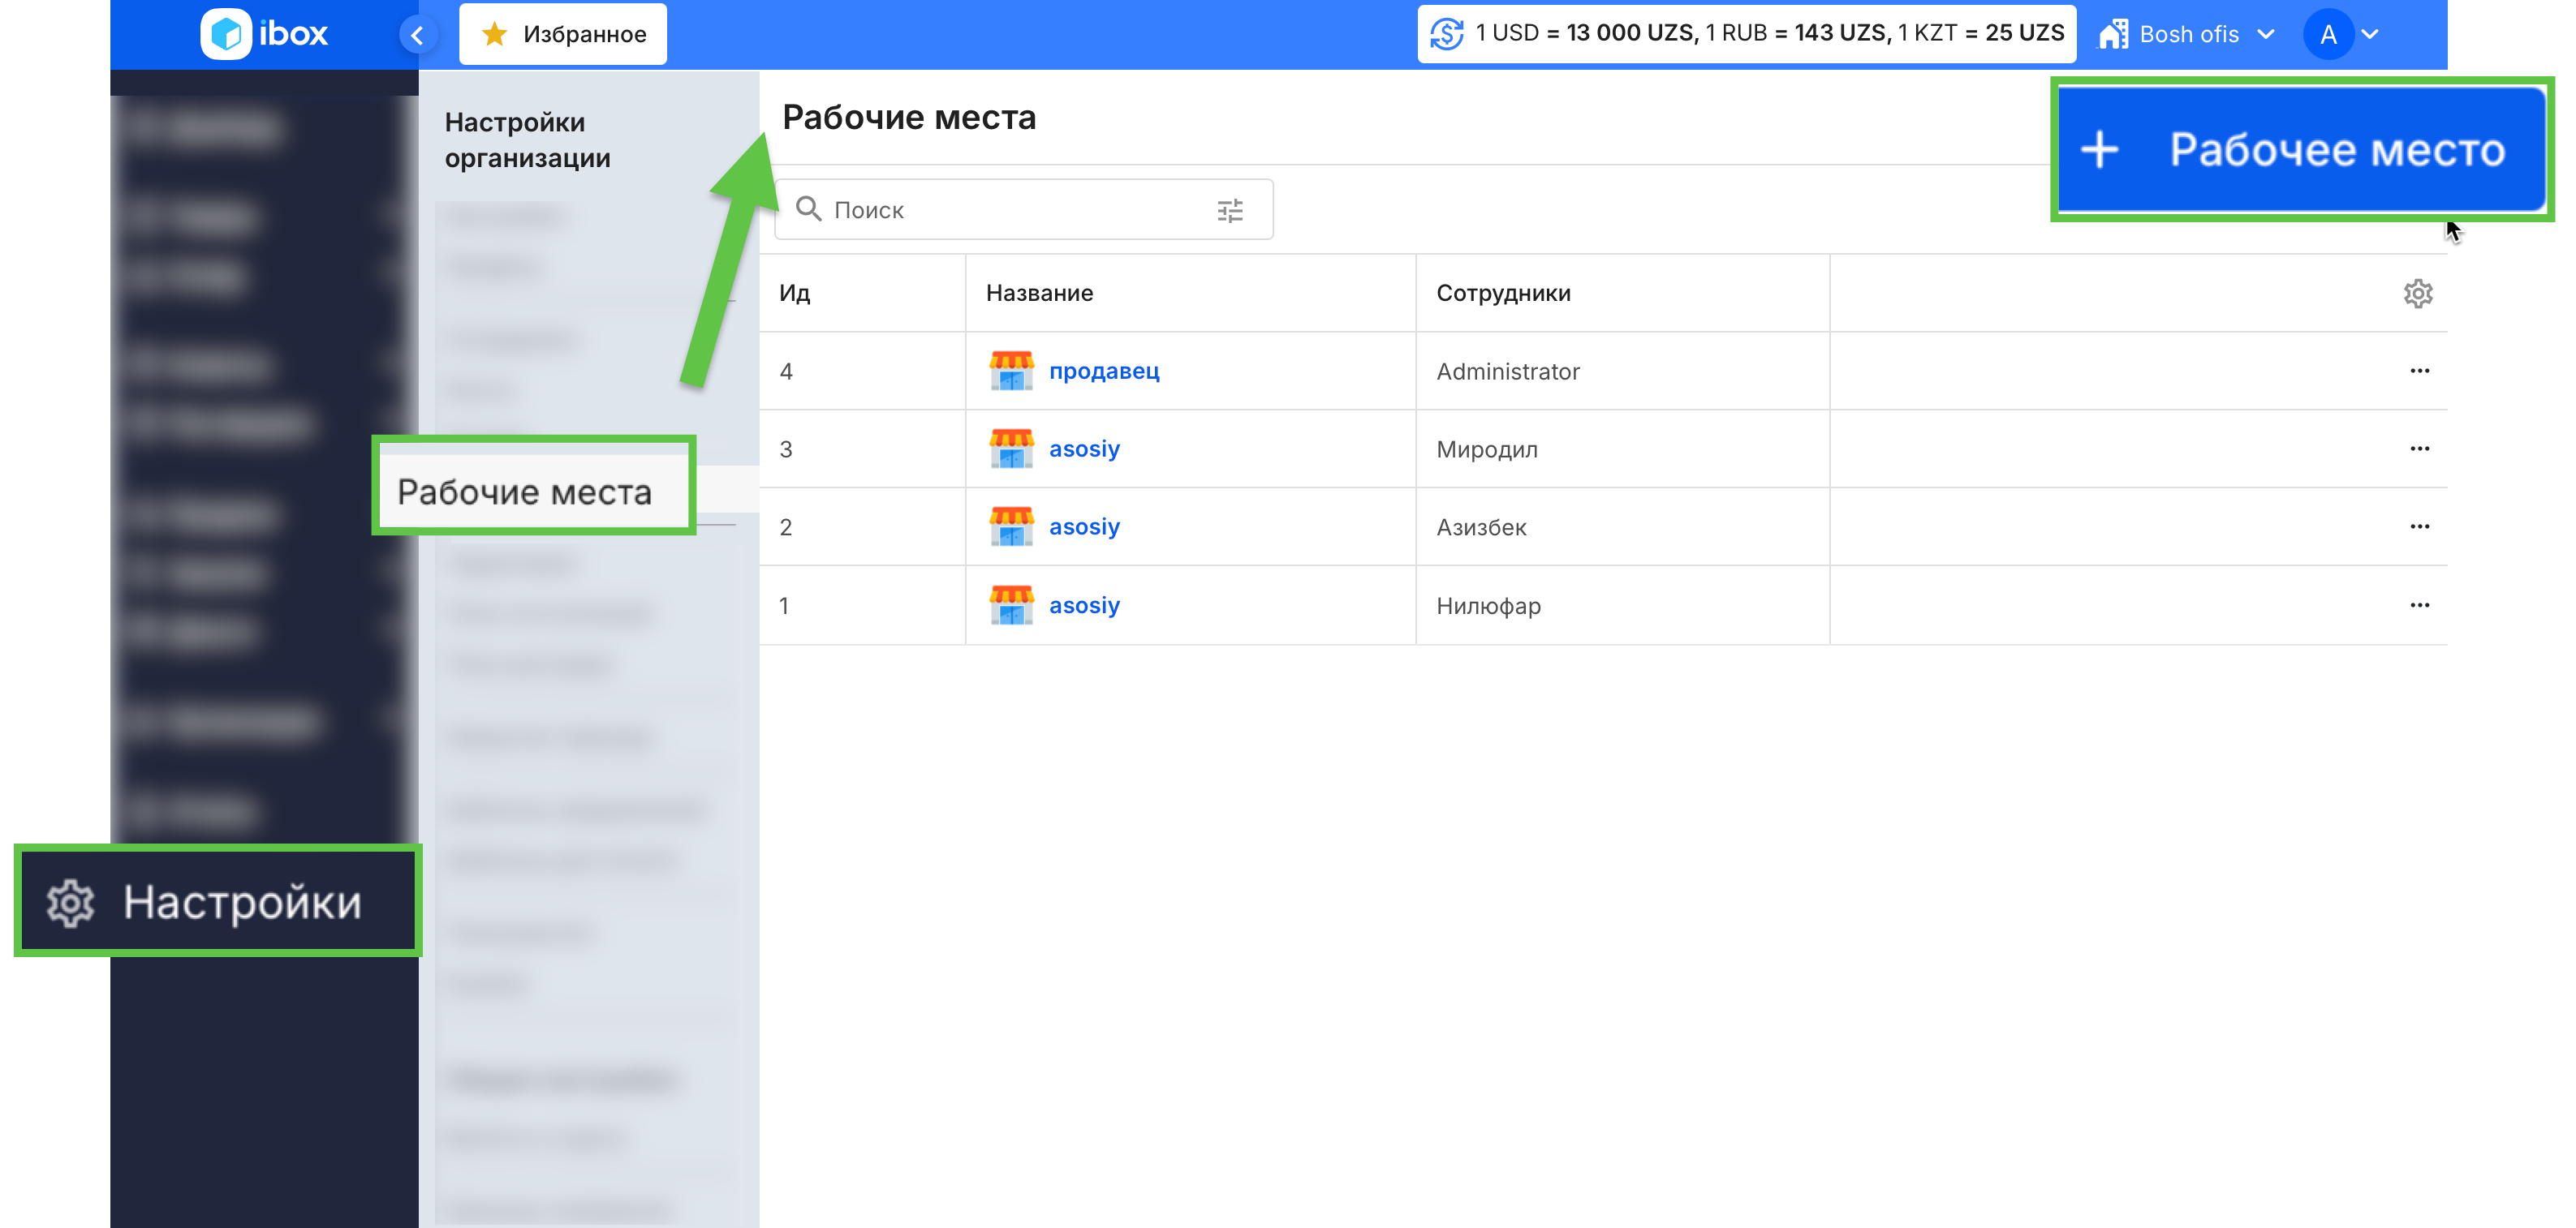Add a new Рабочее место

2301,149
